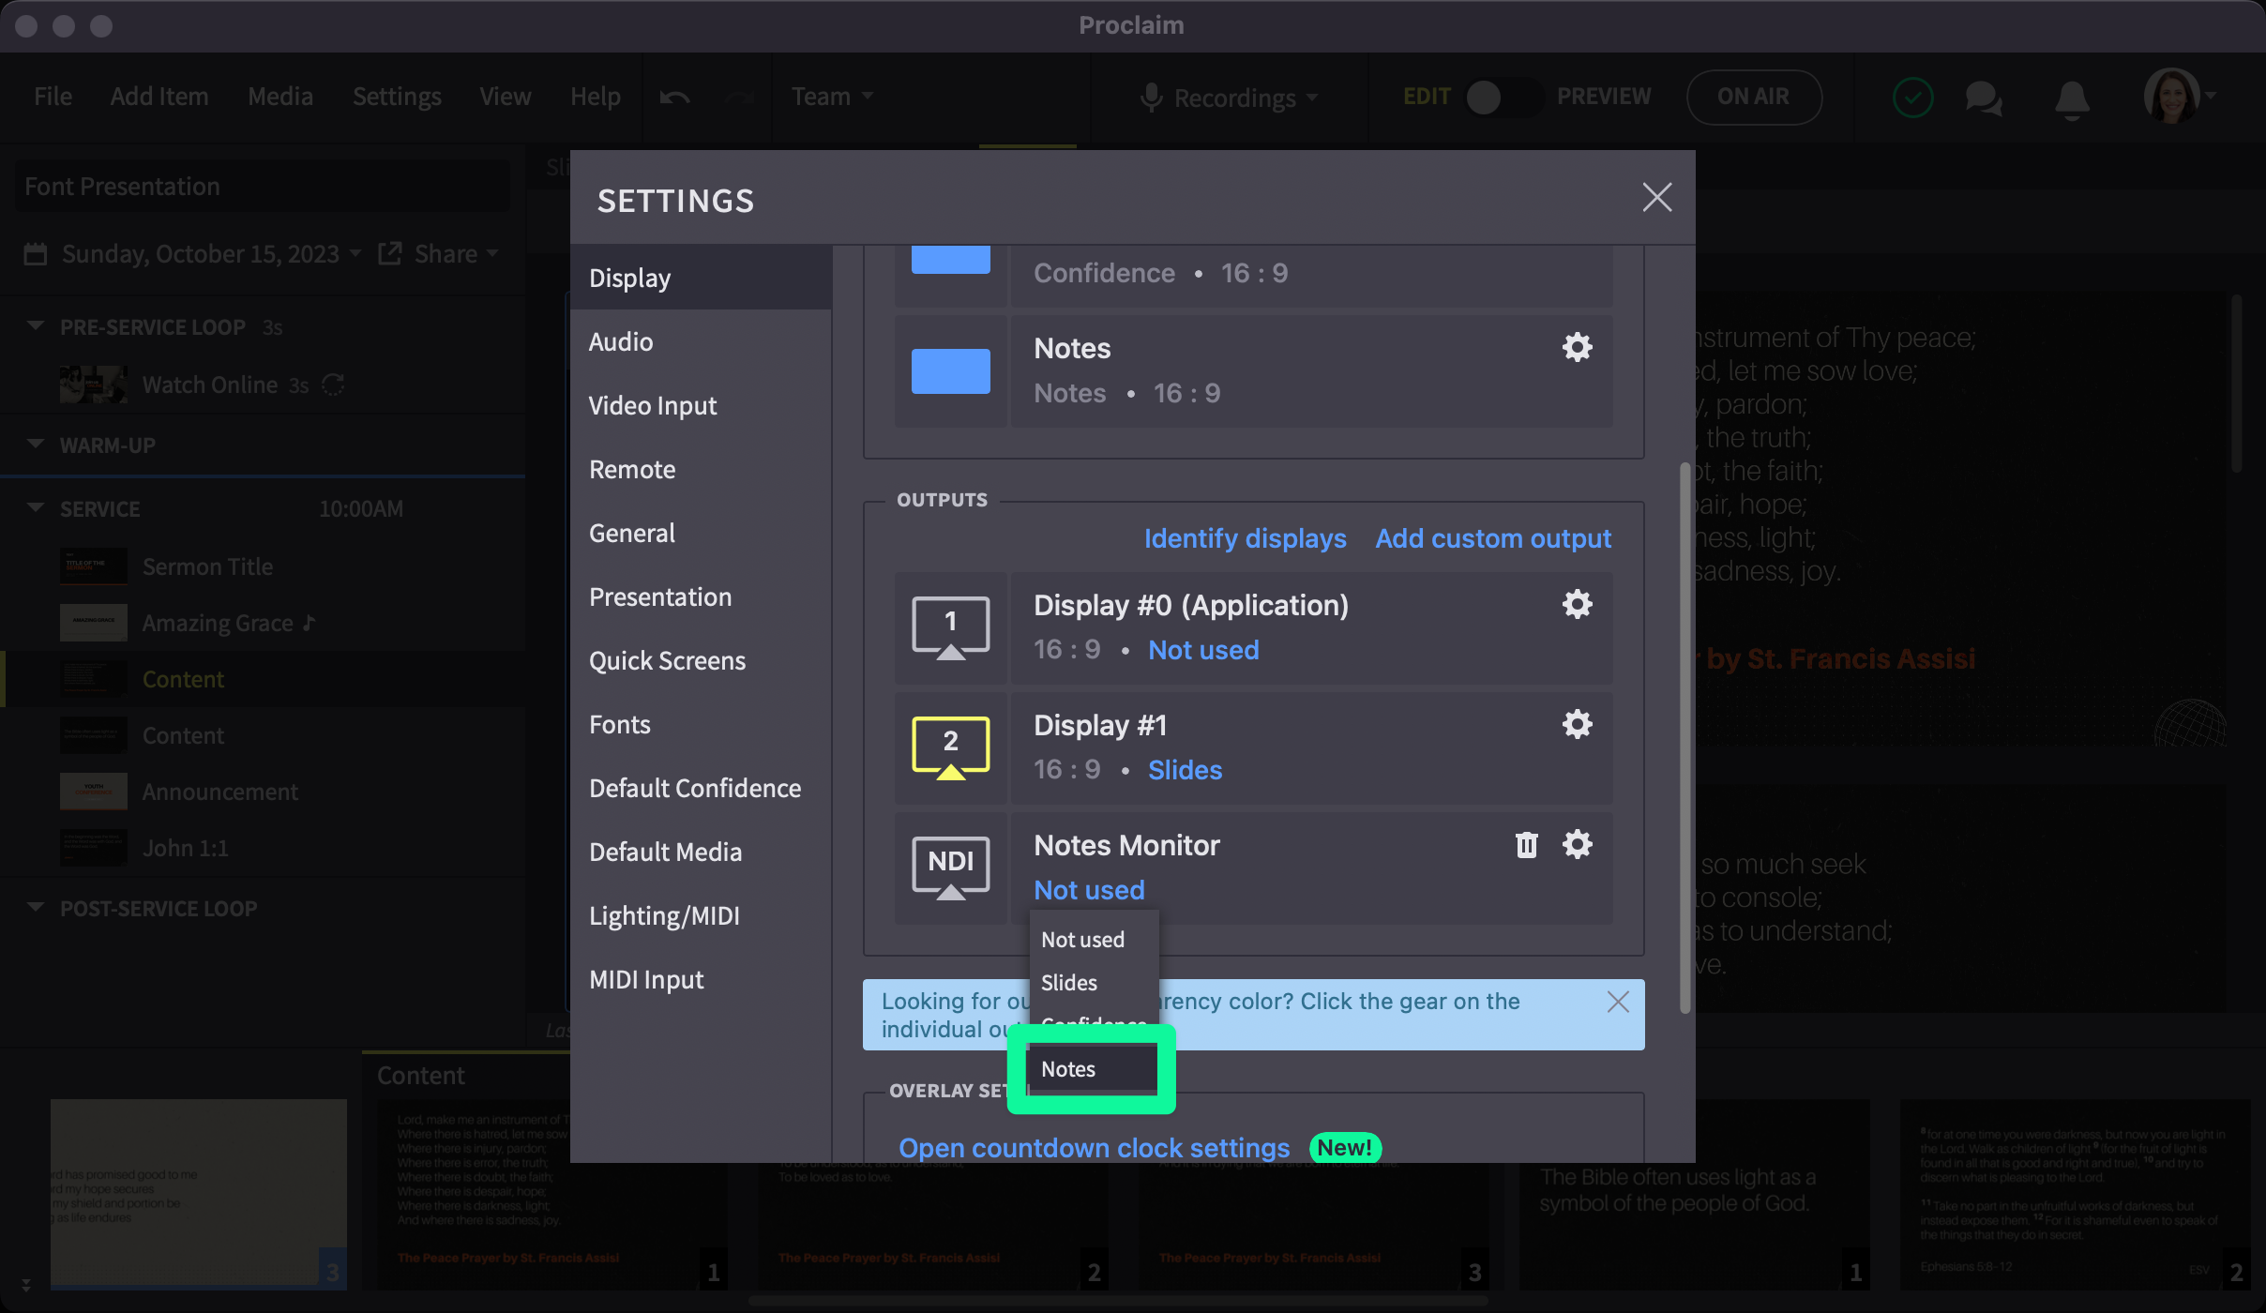The image size is (2266, 1313).
Task: Click Add custom output link
Action: [1493, 538]
